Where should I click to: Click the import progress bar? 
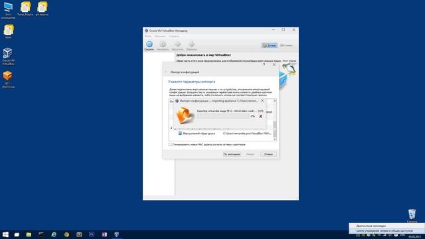pos(223,116)
